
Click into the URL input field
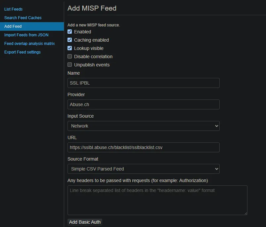pyautogui.click(x=143, y=147)
